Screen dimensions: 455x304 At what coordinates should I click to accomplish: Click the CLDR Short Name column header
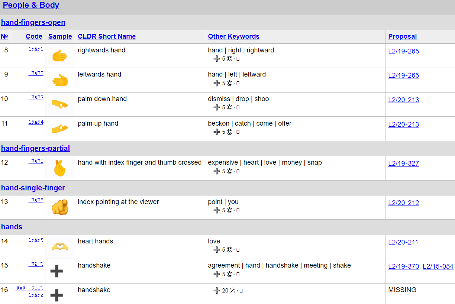tap(107, 36)
